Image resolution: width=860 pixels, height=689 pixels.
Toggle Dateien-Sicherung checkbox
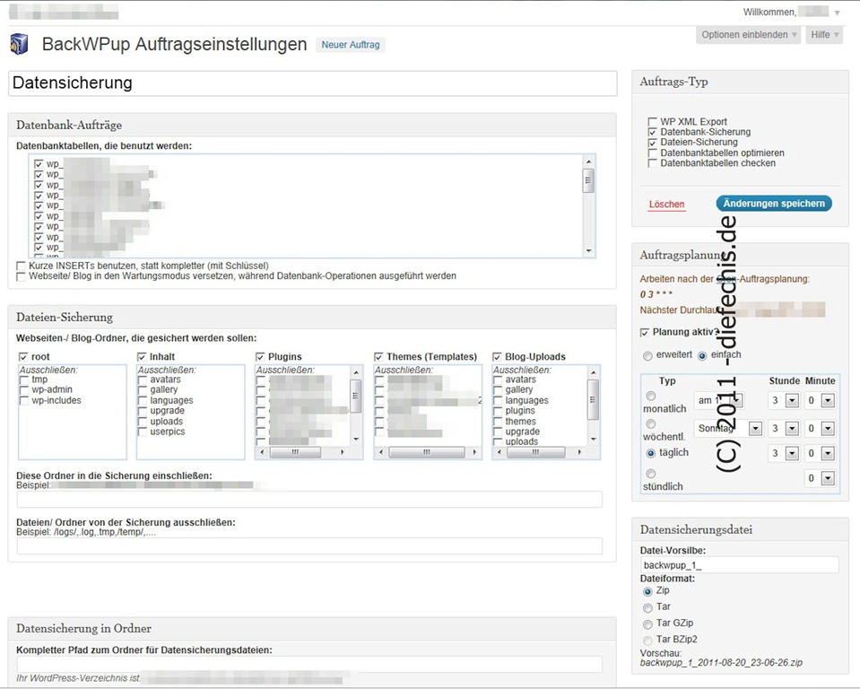[x=652, y=143]
